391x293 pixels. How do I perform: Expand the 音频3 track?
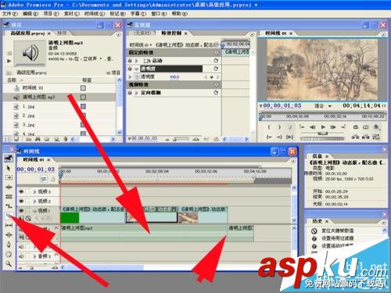click(34, 256)
